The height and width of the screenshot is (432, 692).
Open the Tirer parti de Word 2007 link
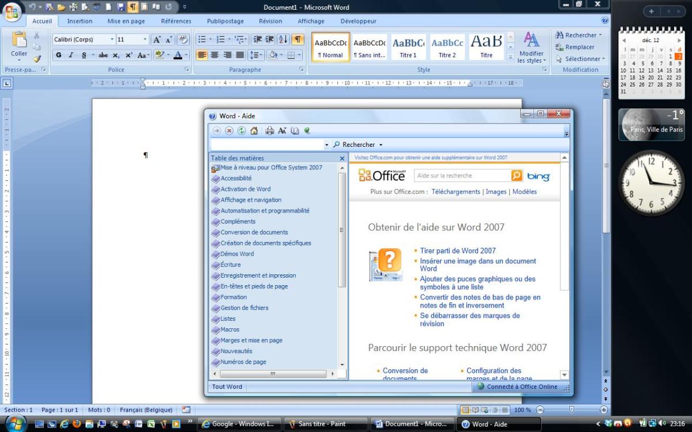pyautogui.click(x=458, y=251)
